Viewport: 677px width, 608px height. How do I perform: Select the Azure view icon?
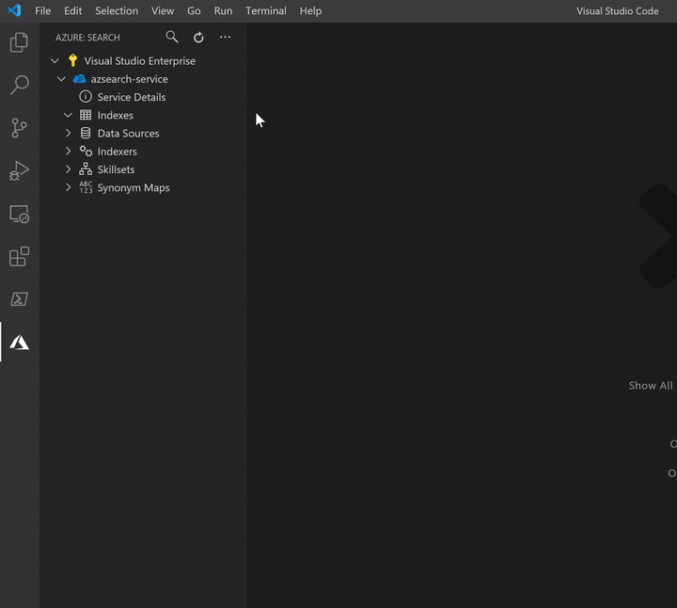[x=19, y=343]
